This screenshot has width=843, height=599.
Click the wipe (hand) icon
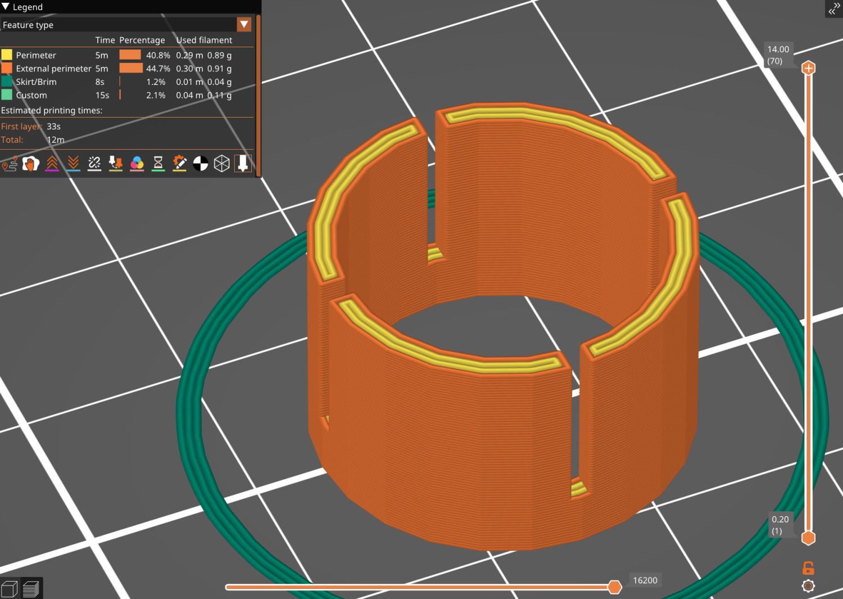coord(31,164)
